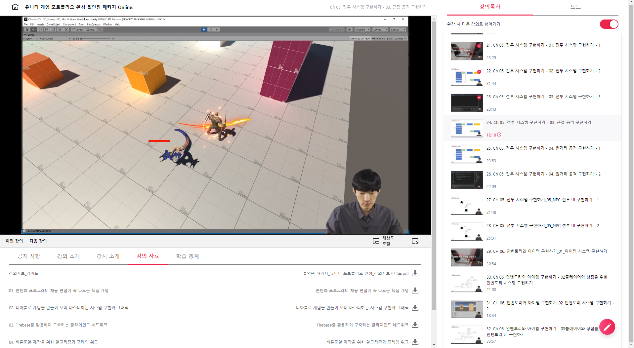Select Unity Rotate tool

(40, 29)
